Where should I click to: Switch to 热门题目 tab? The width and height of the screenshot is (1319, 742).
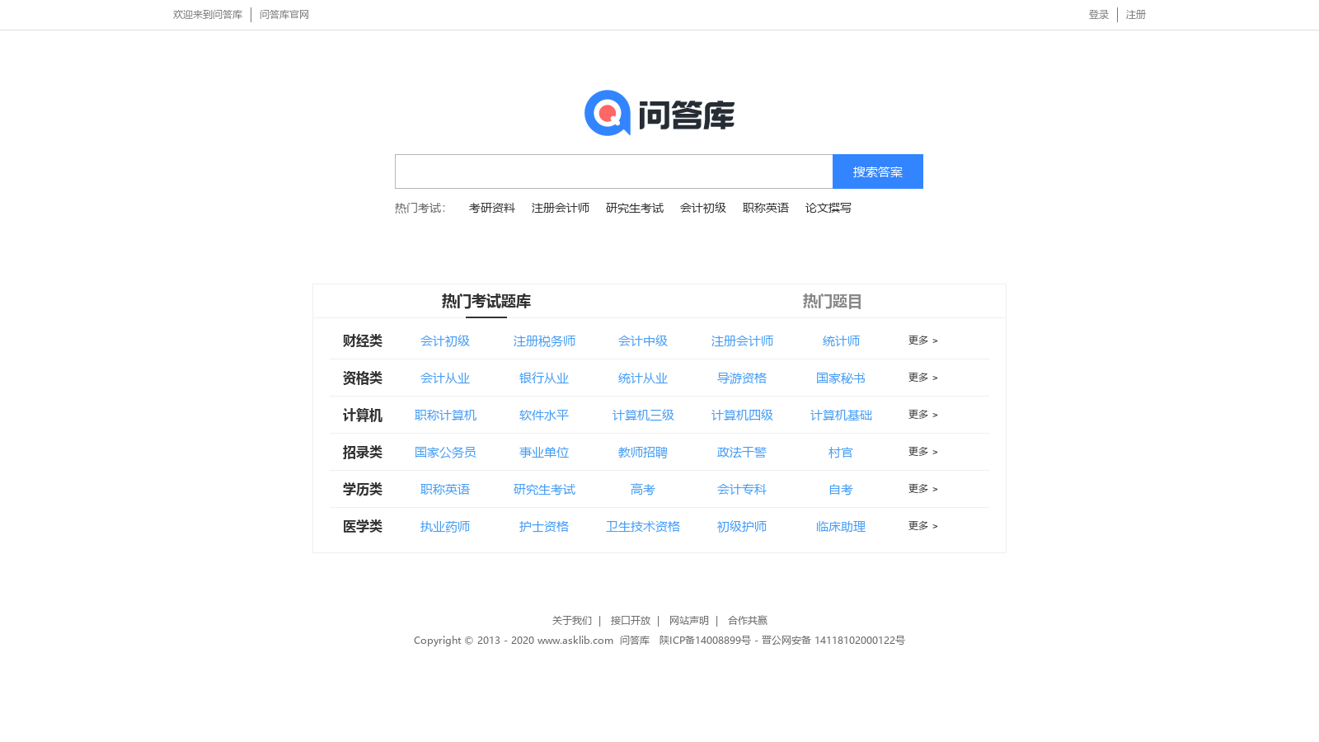pyautogui.click(x=833, y=301)
